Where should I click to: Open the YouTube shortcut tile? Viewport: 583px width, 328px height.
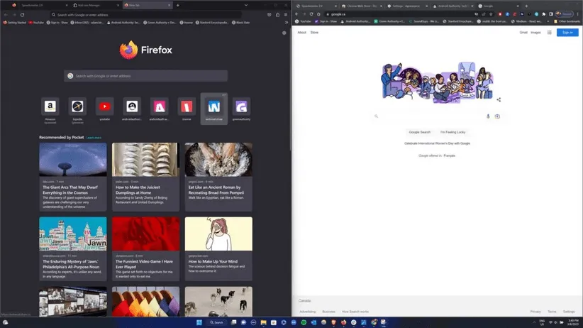point(105,106)
